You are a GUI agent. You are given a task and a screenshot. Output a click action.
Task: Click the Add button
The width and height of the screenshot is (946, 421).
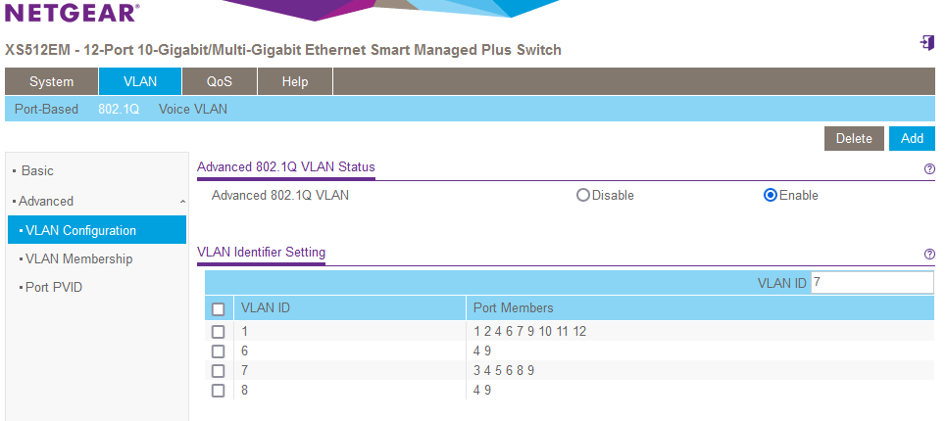[912, 138]
